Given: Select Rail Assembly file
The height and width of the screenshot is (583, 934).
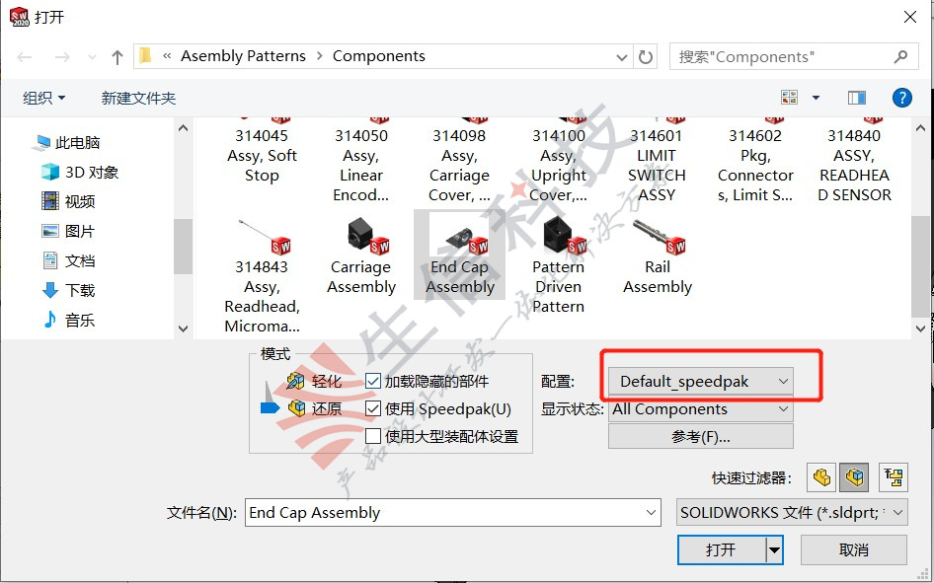Looking at the screenshot, I should 657,255.
